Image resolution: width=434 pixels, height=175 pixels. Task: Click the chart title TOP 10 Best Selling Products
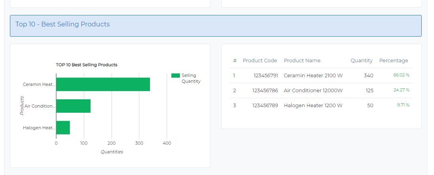(87, 65)
